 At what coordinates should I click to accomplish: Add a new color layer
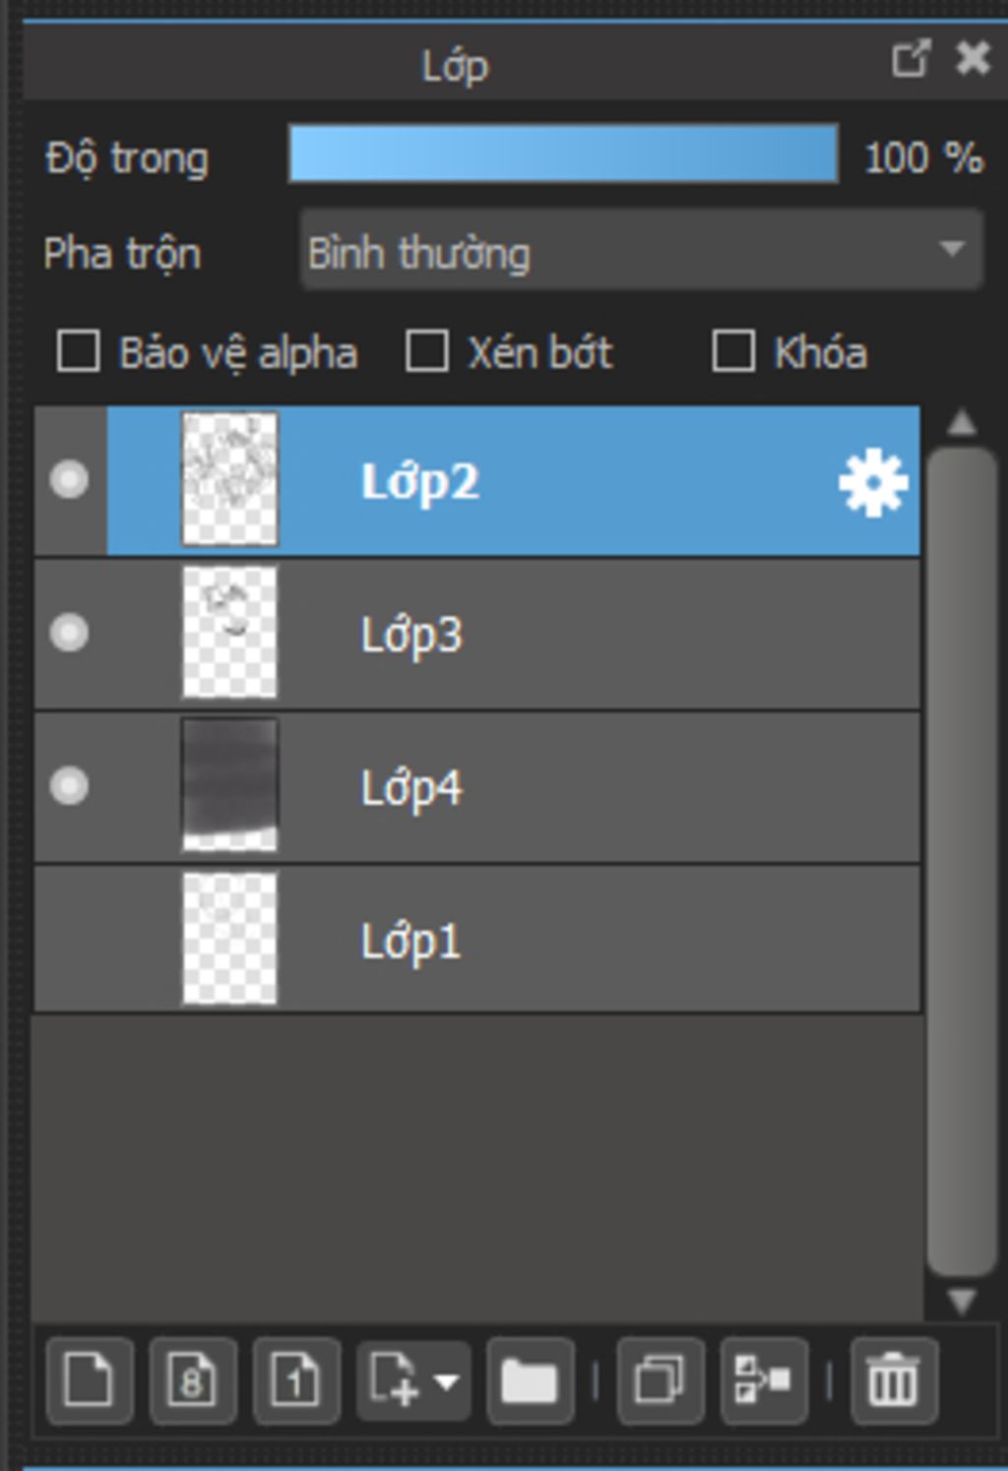pyautogui.click(x=90, y=1380)
